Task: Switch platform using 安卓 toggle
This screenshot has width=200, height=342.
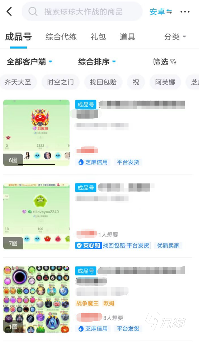Action: coord(161,12)
